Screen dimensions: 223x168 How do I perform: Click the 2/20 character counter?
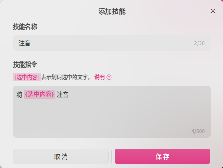(x=199, y=43)
